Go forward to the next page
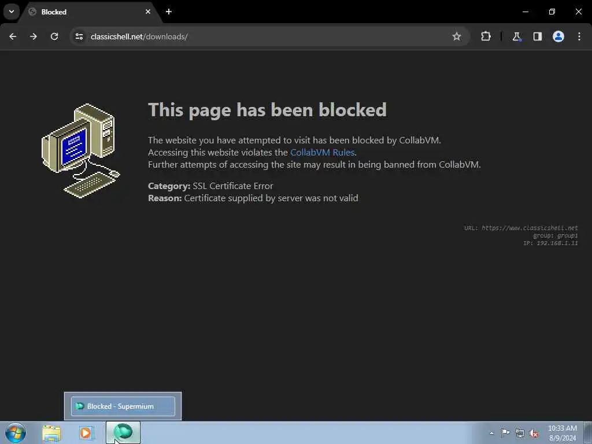The image size is (592, 444). (34, 36)
